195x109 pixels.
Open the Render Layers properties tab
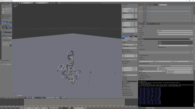click(x=144, y=24)
